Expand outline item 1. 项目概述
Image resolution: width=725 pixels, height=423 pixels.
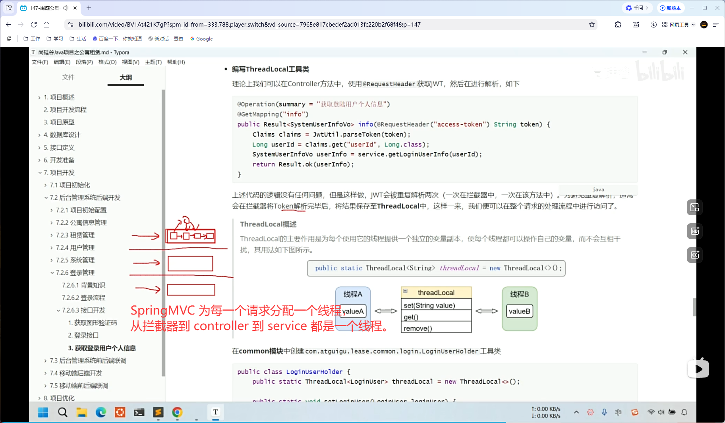39,98
